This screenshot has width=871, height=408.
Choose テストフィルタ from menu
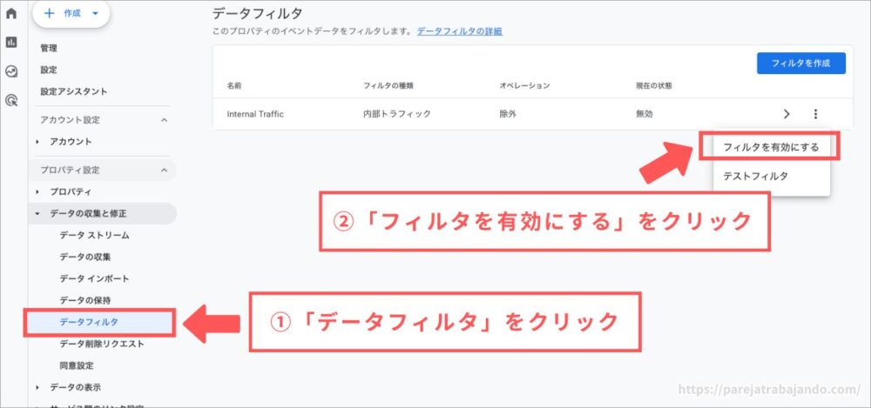pyautogui.click(x=771, y=176)
